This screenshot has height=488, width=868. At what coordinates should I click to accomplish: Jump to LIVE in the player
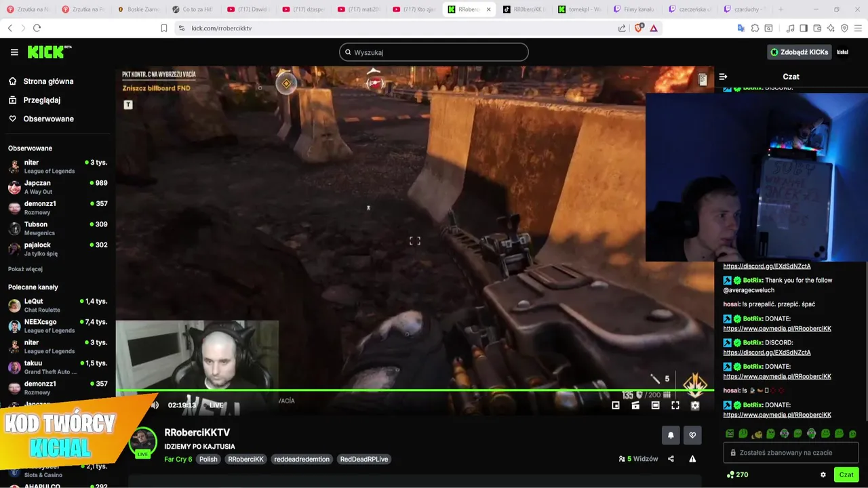tap(216, 405)
